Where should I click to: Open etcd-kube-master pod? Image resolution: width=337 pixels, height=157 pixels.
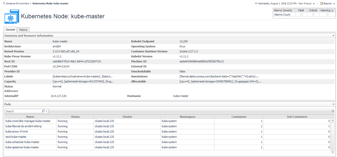coord(16,137)
